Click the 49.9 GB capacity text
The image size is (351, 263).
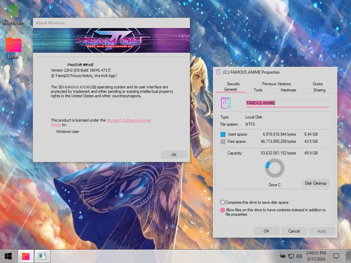tap(311, 153)
